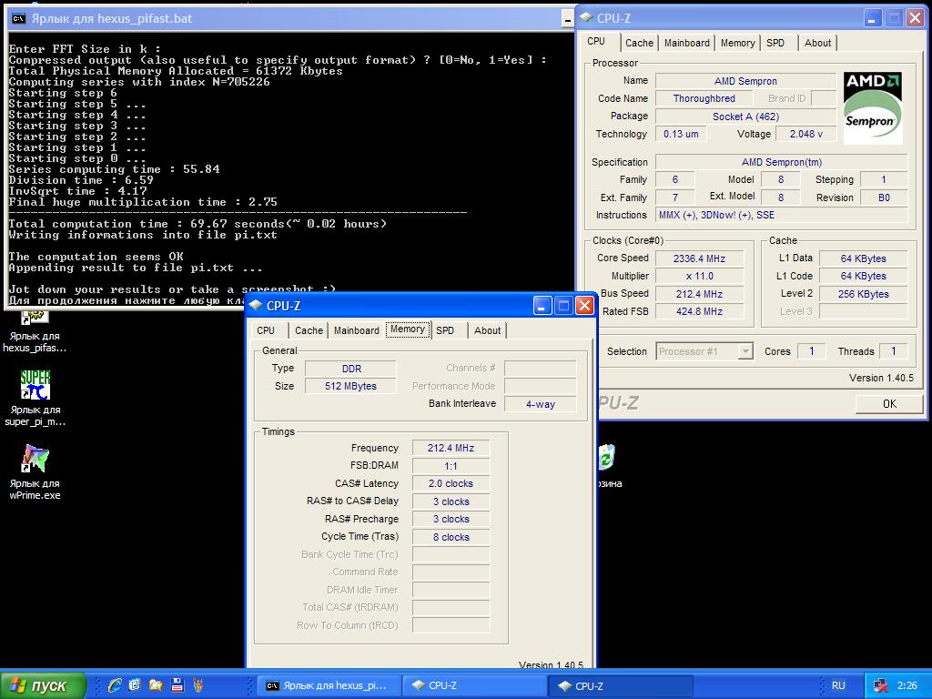Open the wPrime.exe desktop shortcut

coord(35,472)
